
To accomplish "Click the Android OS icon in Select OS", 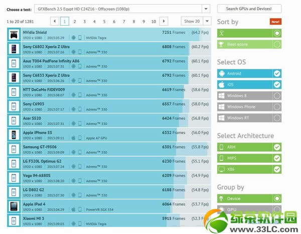I will [x=221, y=73].
